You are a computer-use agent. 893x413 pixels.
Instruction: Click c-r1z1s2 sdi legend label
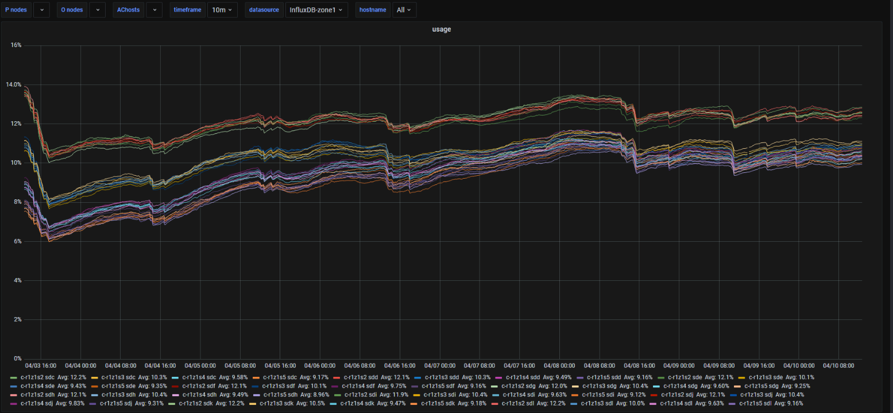point(361,395)
